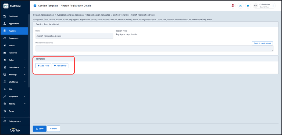Click the Section Template page title icon
Image resolution: width=282 pixels, height=135 pixels.
pos(35,6)
